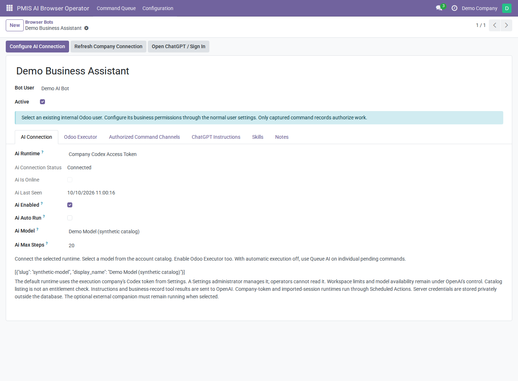Edit the Ai Max Steps value field

161,245
